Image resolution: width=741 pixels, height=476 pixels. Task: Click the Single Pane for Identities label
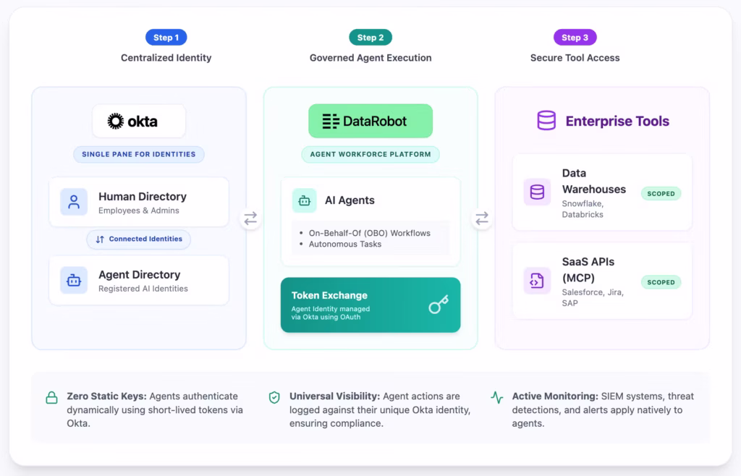[139, 154]
